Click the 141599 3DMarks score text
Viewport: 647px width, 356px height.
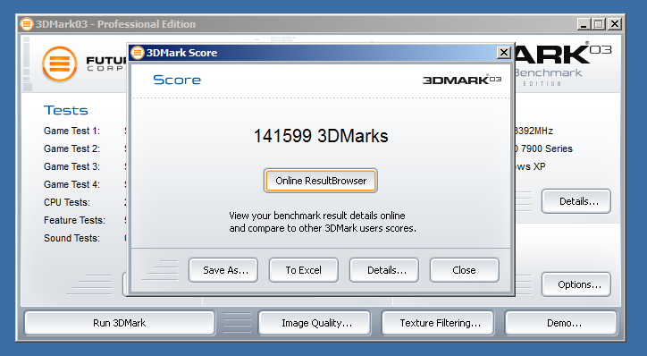point(321,136)
